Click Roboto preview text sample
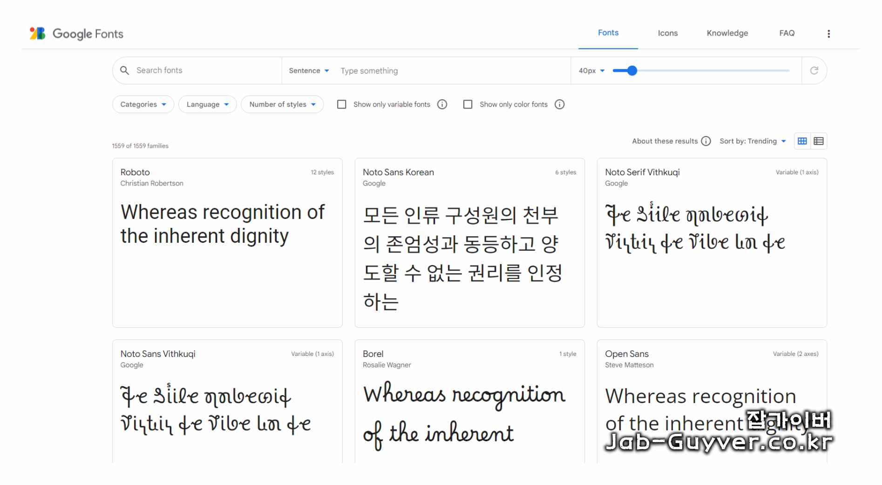The width and height of the screenshot is (882, 485). tap(223, 224)
